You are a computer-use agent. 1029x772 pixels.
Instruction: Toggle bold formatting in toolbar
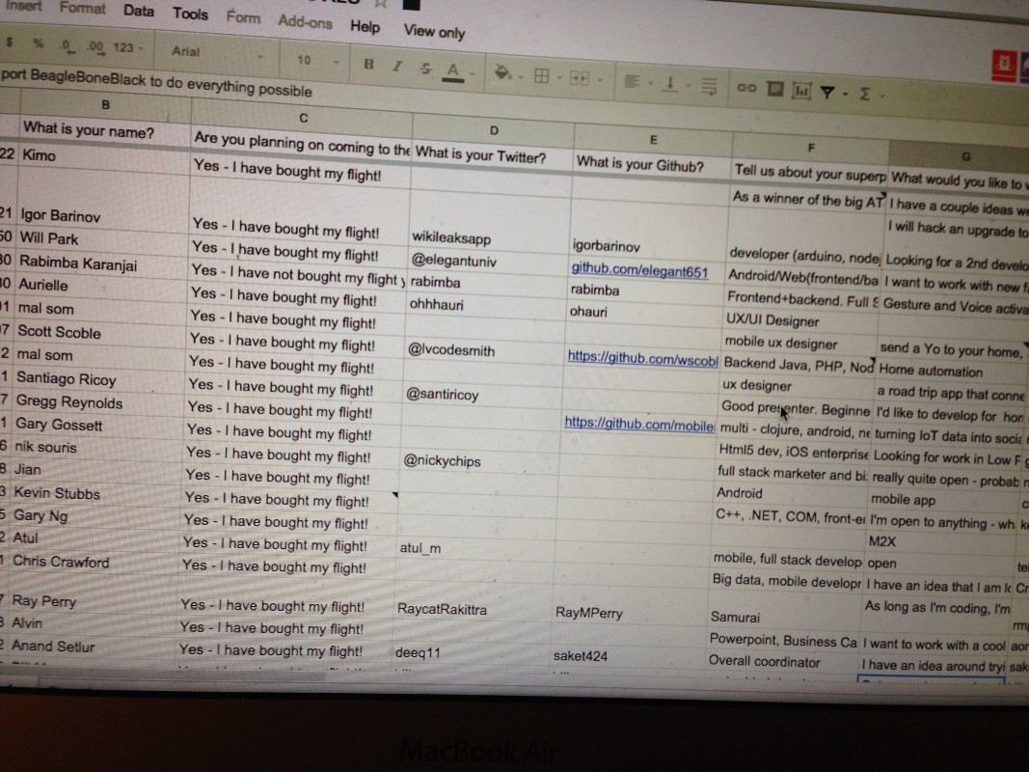(x=367, y=65)
